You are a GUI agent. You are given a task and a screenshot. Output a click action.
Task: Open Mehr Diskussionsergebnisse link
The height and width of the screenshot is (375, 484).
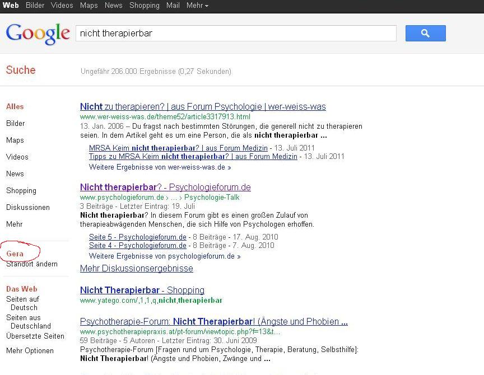click(136, 268)
